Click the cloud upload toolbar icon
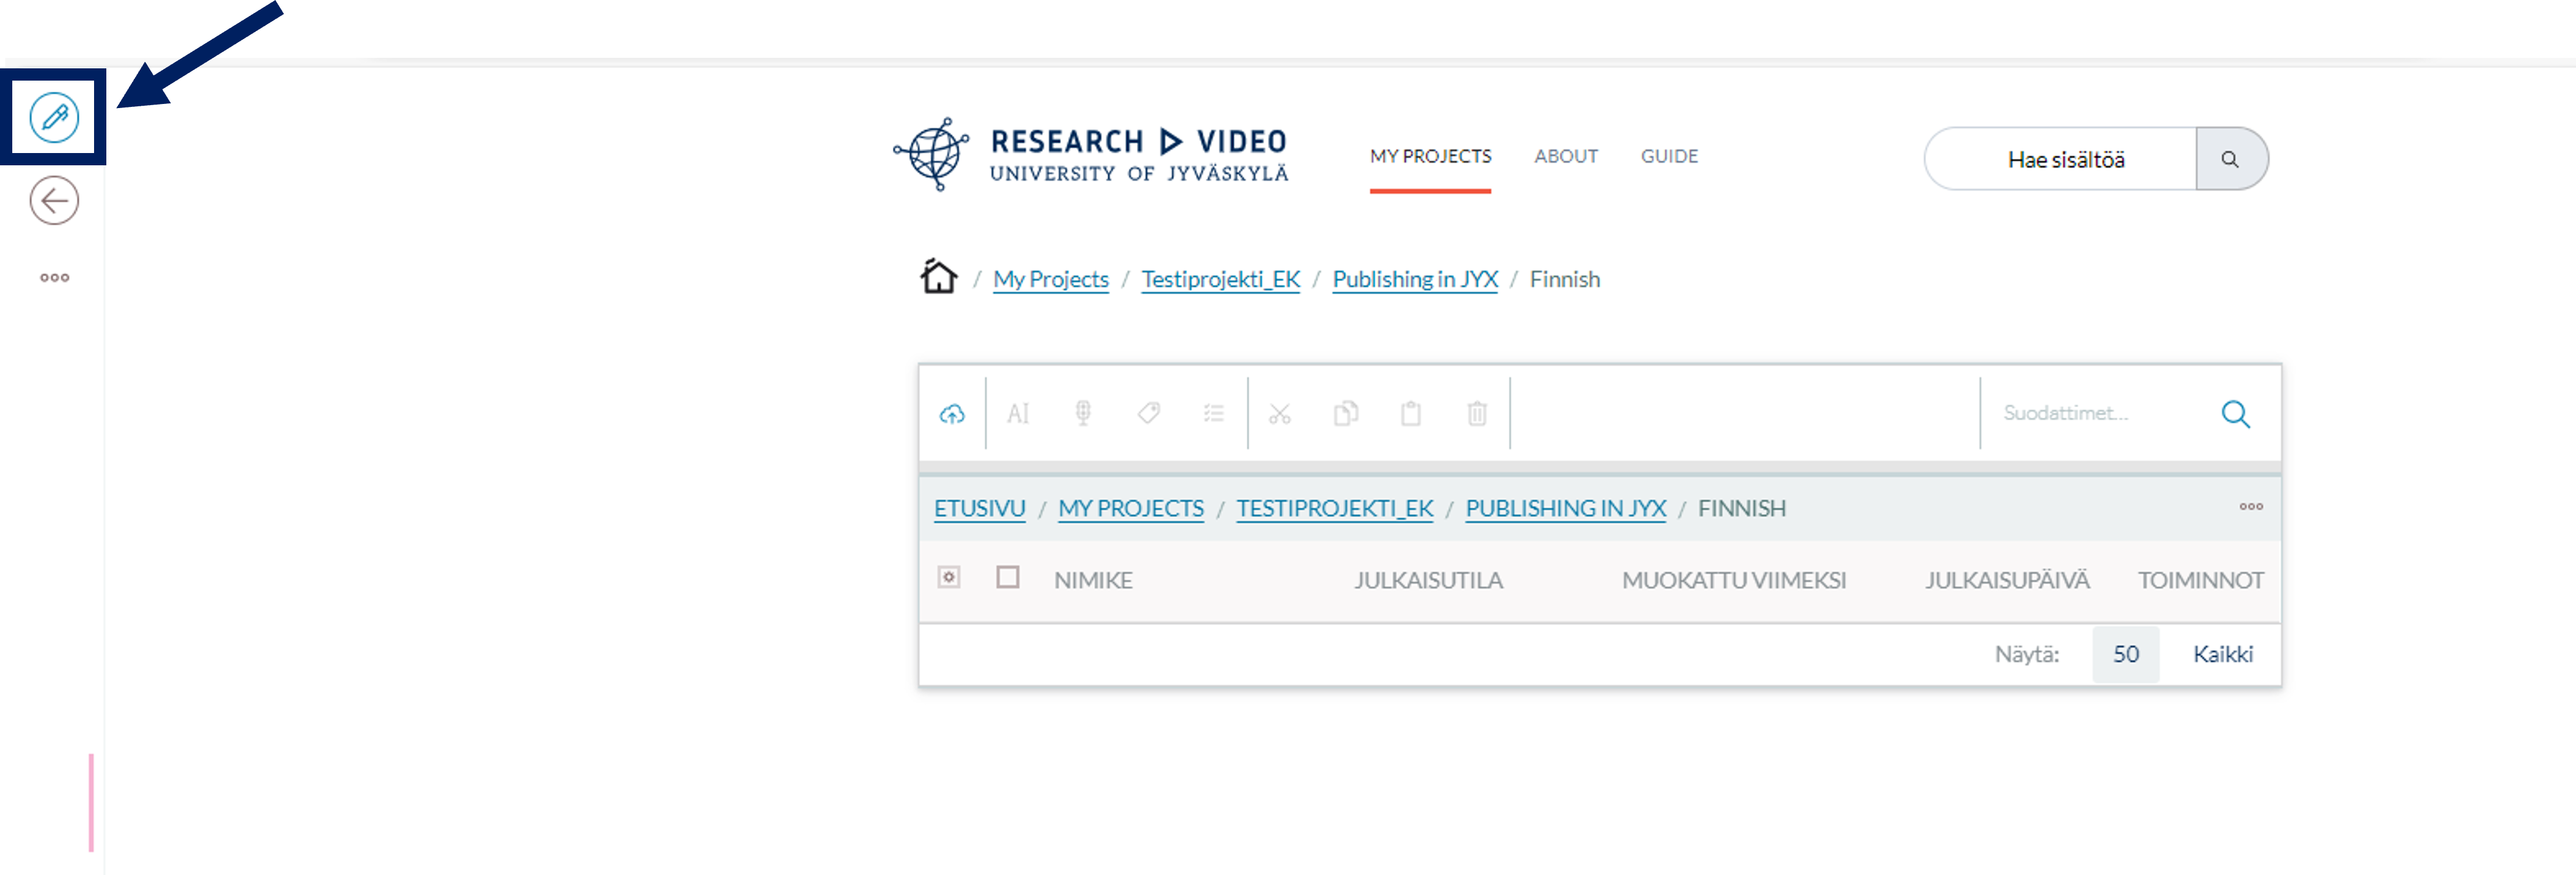 pos(952,413)
